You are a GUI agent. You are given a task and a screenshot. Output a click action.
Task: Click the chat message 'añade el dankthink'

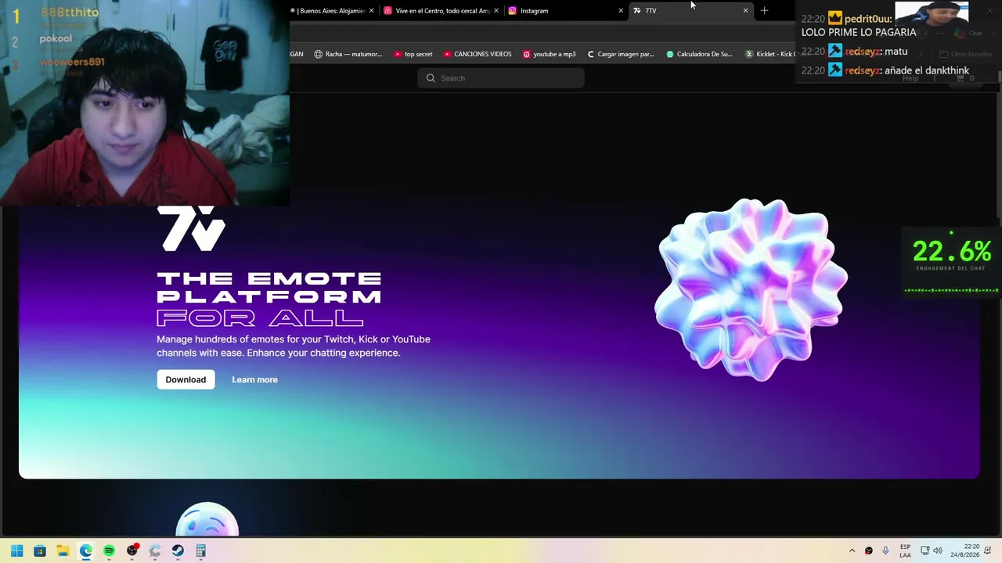tap(927, 70)
